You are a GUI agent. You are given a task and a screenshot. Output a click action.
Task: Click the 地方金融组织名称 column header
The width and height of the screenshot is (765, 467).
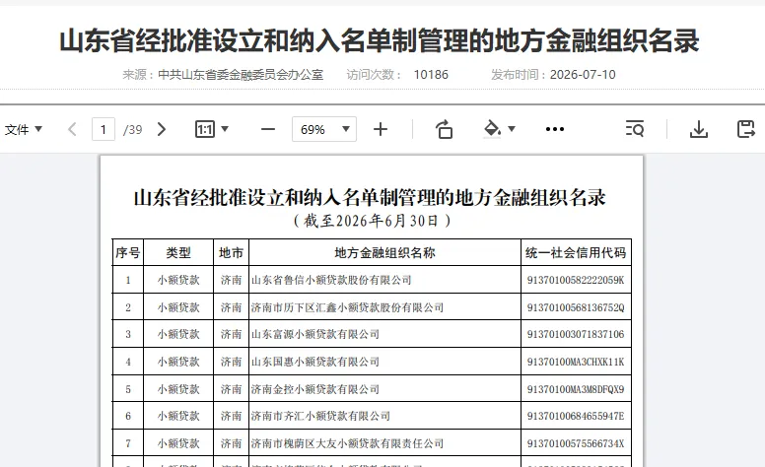384,252
